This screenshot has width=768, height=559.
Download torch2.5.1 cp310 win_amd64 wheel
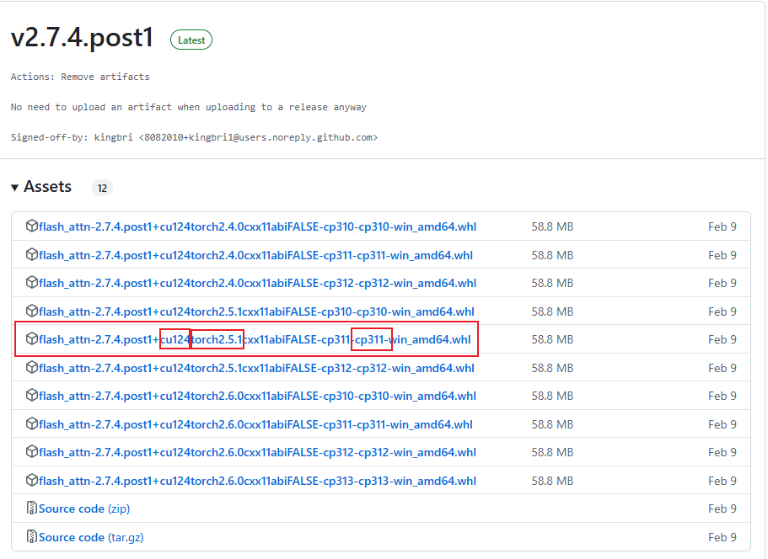coord(256,311)
